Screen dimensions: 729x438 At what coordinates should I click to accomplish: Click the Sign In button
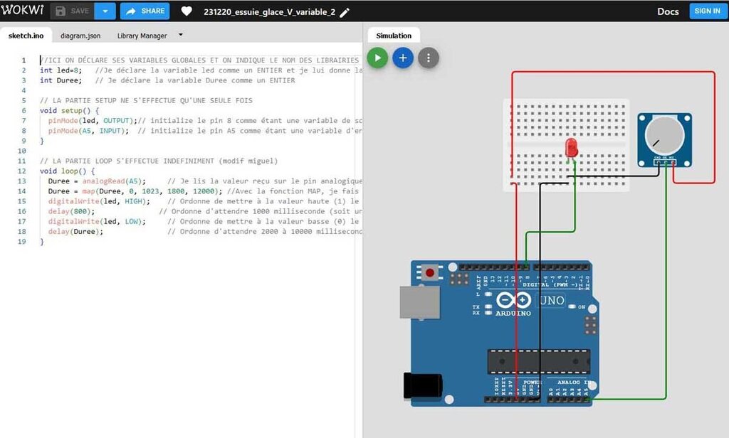[708, 11]
